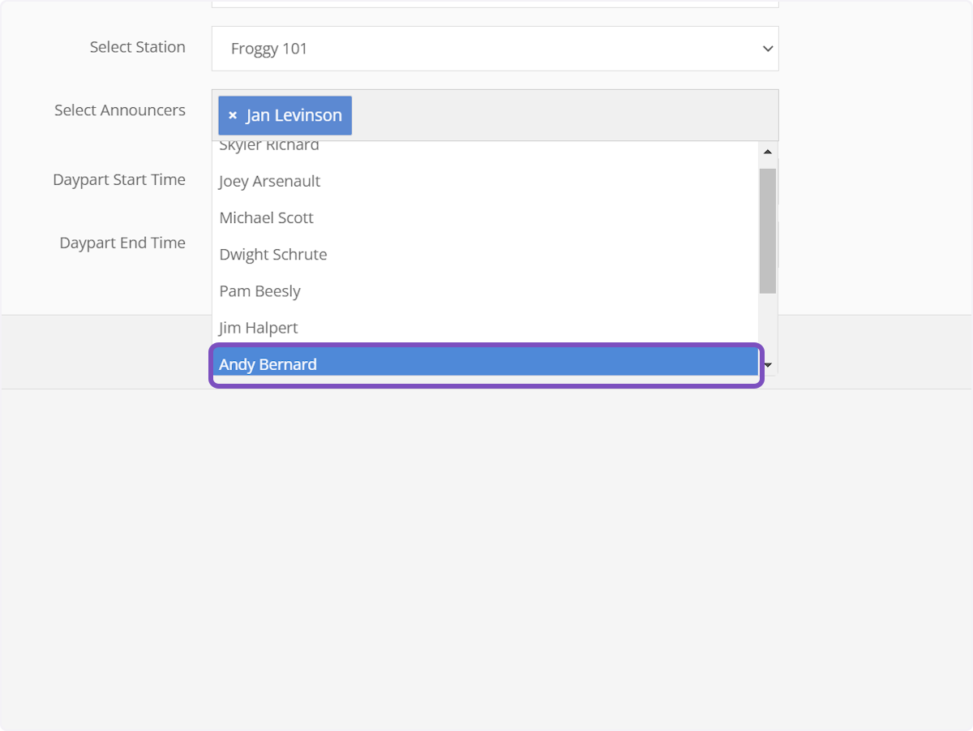This screenshot has width=973, height=731.
Task: Click the scrollbar up arrow in announcer list
Action: [x=767, y=150]
